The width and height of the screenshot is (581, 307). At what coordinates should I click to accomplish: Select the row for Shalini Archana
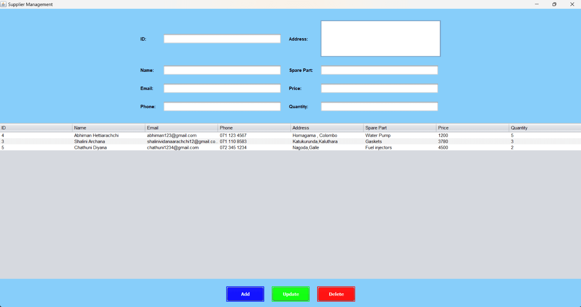[x=151, y=141]
